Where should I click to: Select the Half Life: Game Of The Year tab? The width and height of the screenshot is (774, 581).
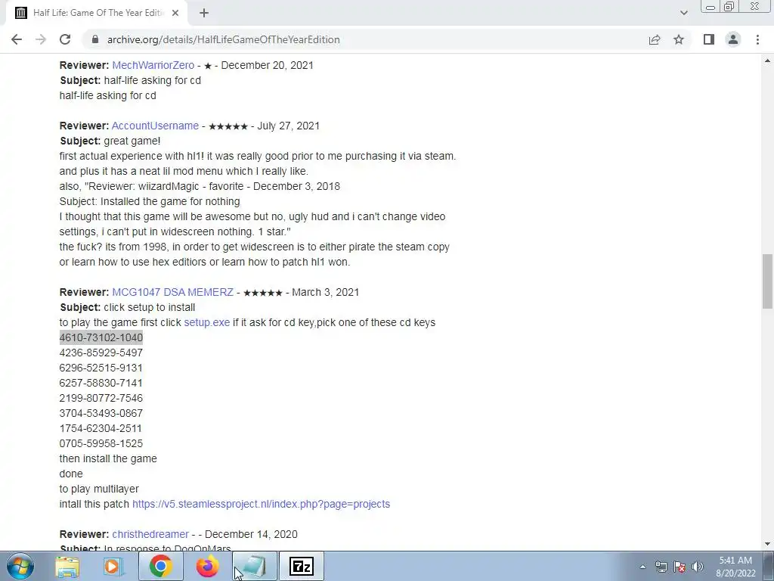(98, 13)
